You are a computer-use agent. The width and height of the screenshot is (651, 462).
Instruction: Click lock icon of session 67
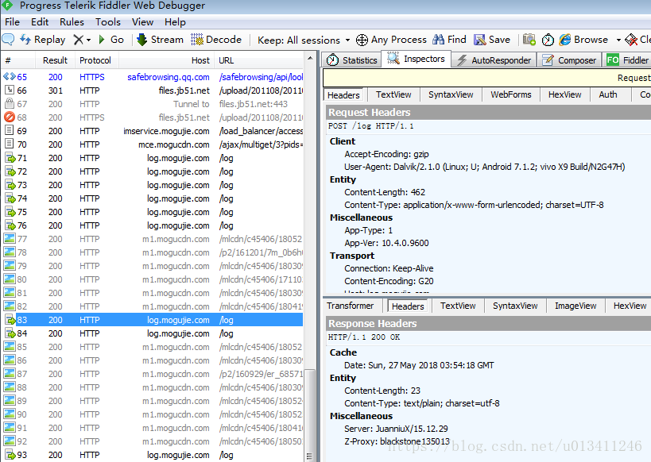point(9,104)
